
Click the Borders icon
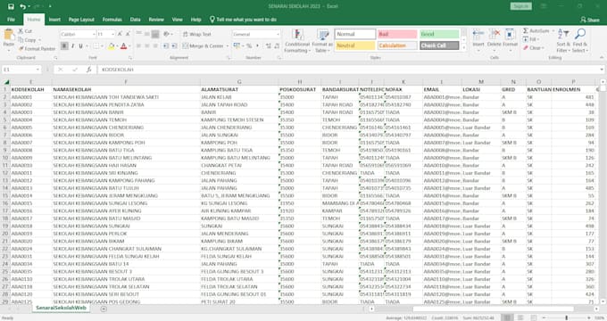click(x=96, y=46)
